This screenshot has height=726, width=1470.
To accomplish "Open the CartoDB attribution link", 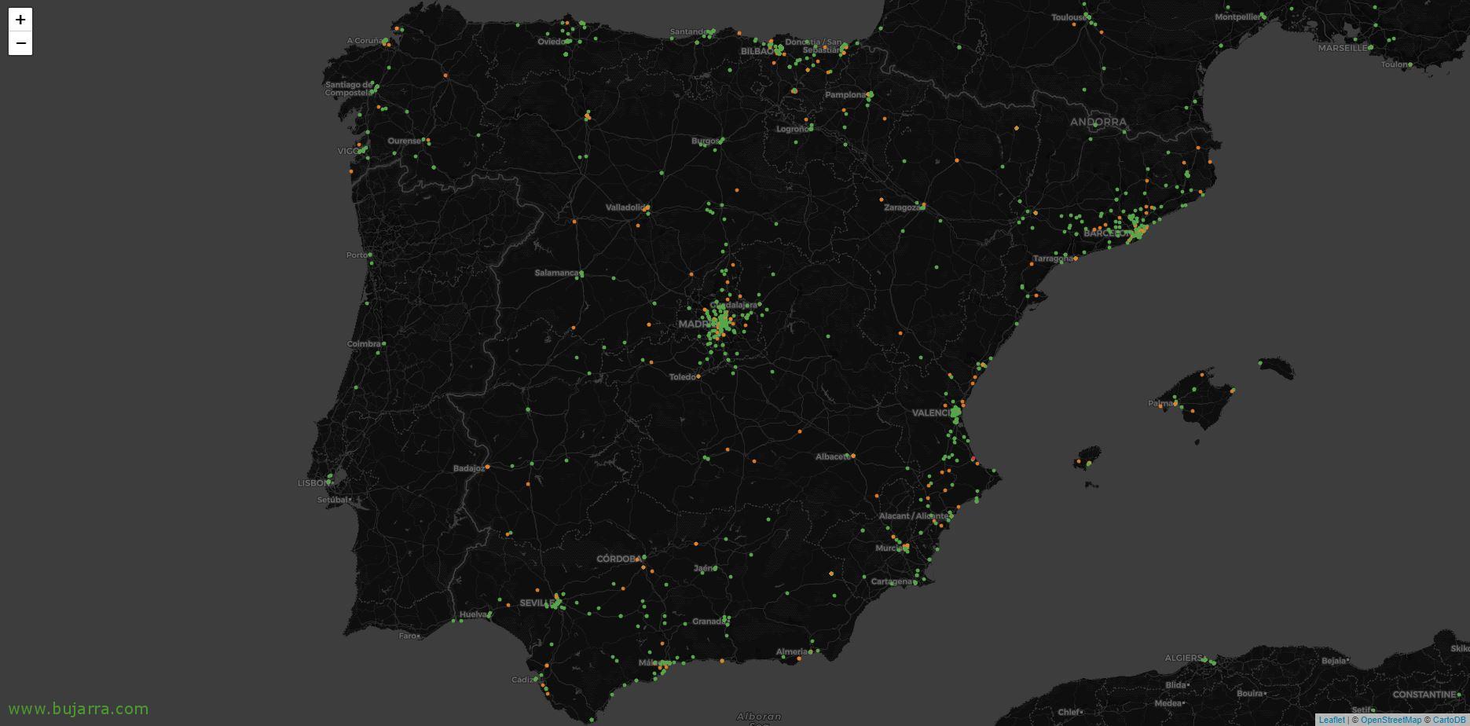I will 1449,720.
